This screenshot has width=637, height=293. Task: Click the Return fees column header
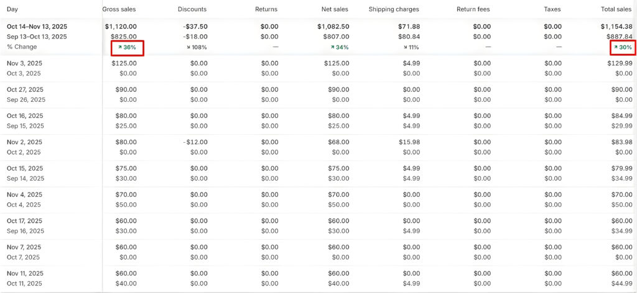pyautogui.click(x=473, y=9)
